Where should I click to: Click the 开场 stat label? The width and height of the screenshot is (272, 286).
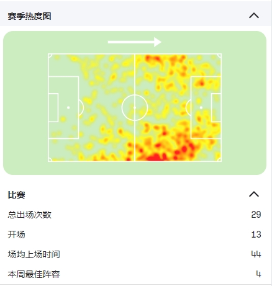(17, 235)
